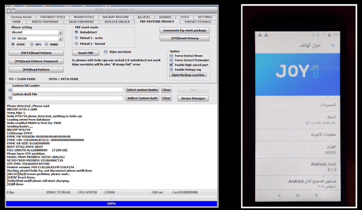This screenshot has height=210, width=362.
Task: Click "[0]FRP Reset Done." log line
Action: (21, 177)
